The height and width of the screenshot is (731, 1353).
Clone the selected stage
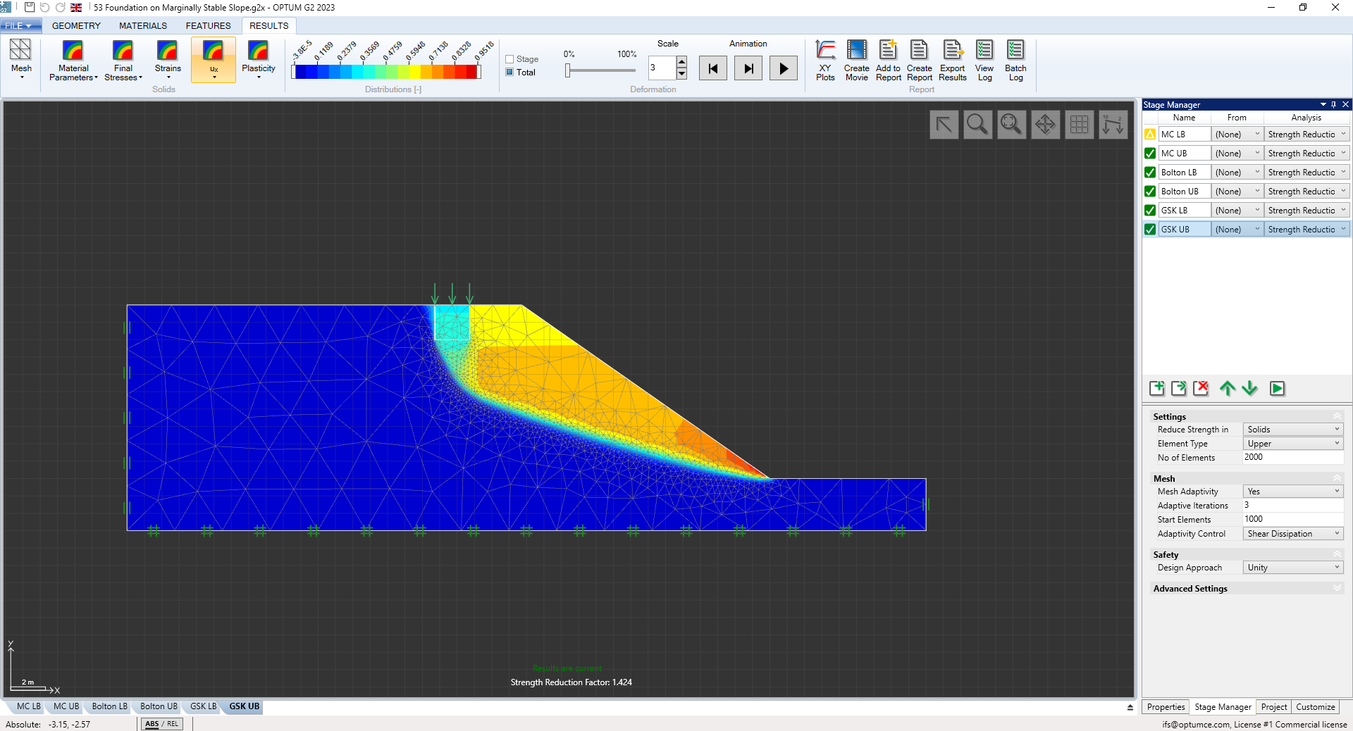1179,388
